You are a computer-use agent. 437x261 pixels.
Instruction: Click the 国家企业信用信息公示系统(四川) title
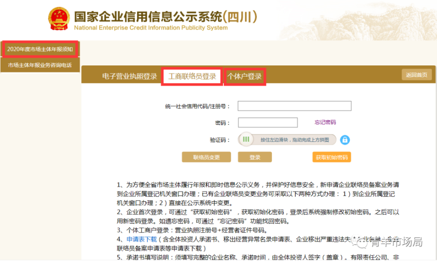point(166,17)
